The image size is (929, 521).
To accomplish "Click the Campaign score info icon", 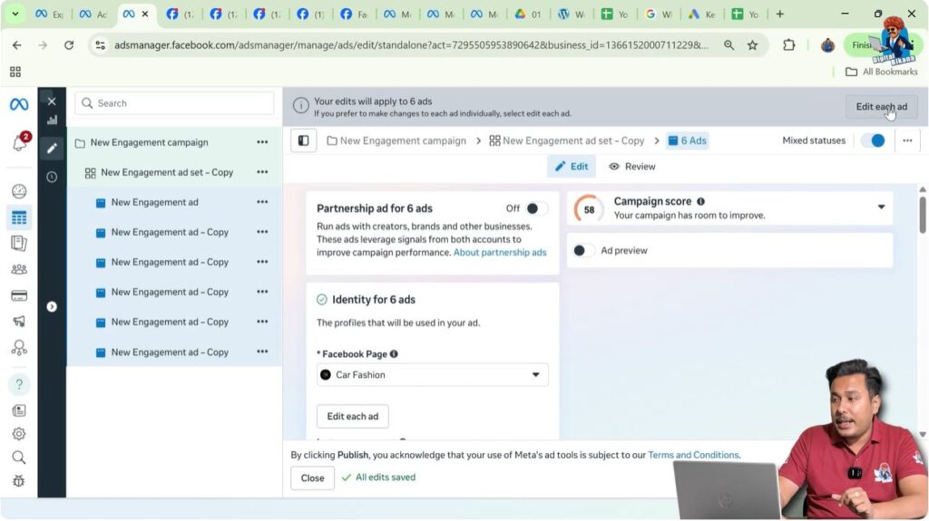I will (x=701, y=201).
